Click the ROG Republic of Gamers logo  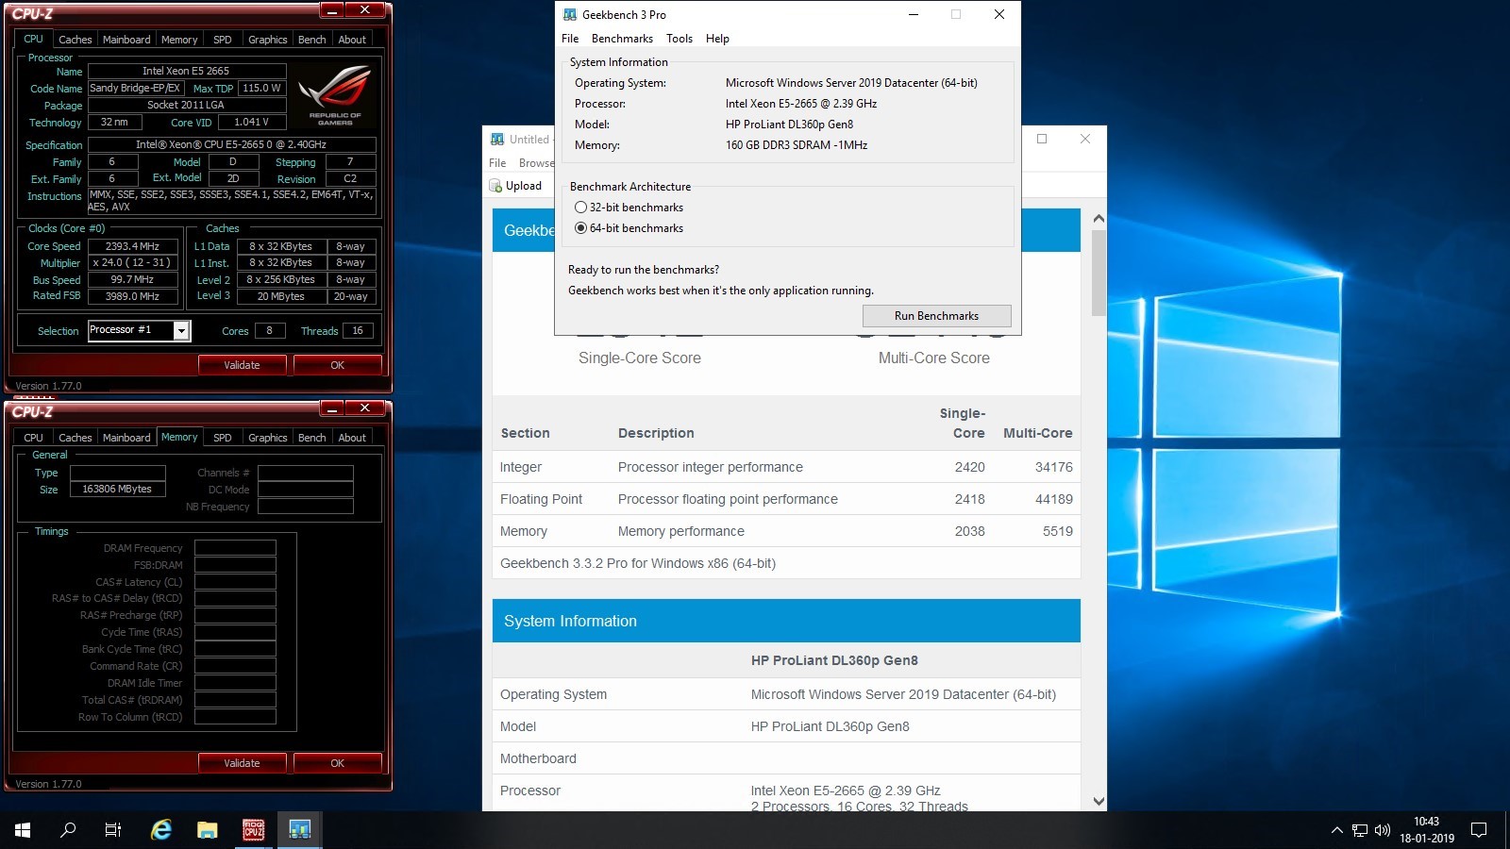point(335,95)
